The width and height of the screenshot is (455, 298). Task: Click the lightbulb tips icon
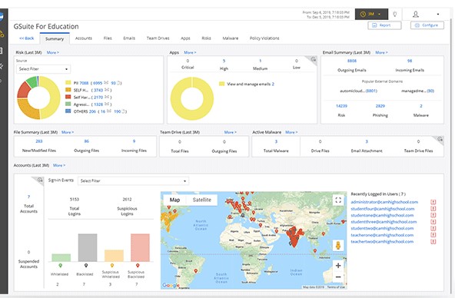394,14
